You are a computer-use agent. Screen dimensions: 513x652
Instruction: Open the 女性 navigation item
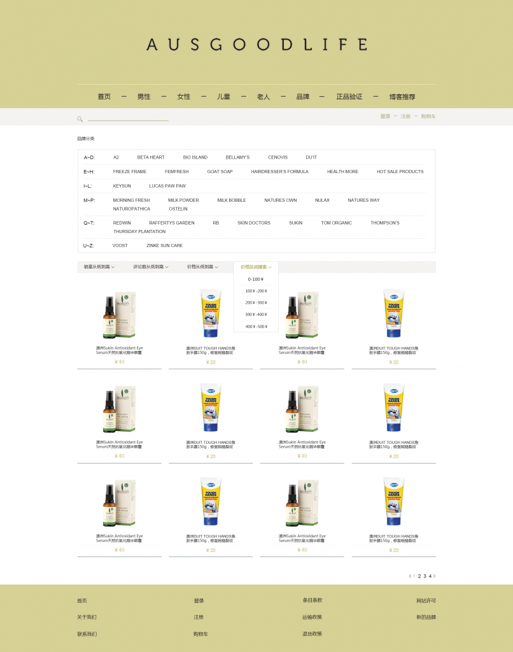[184, 97]
